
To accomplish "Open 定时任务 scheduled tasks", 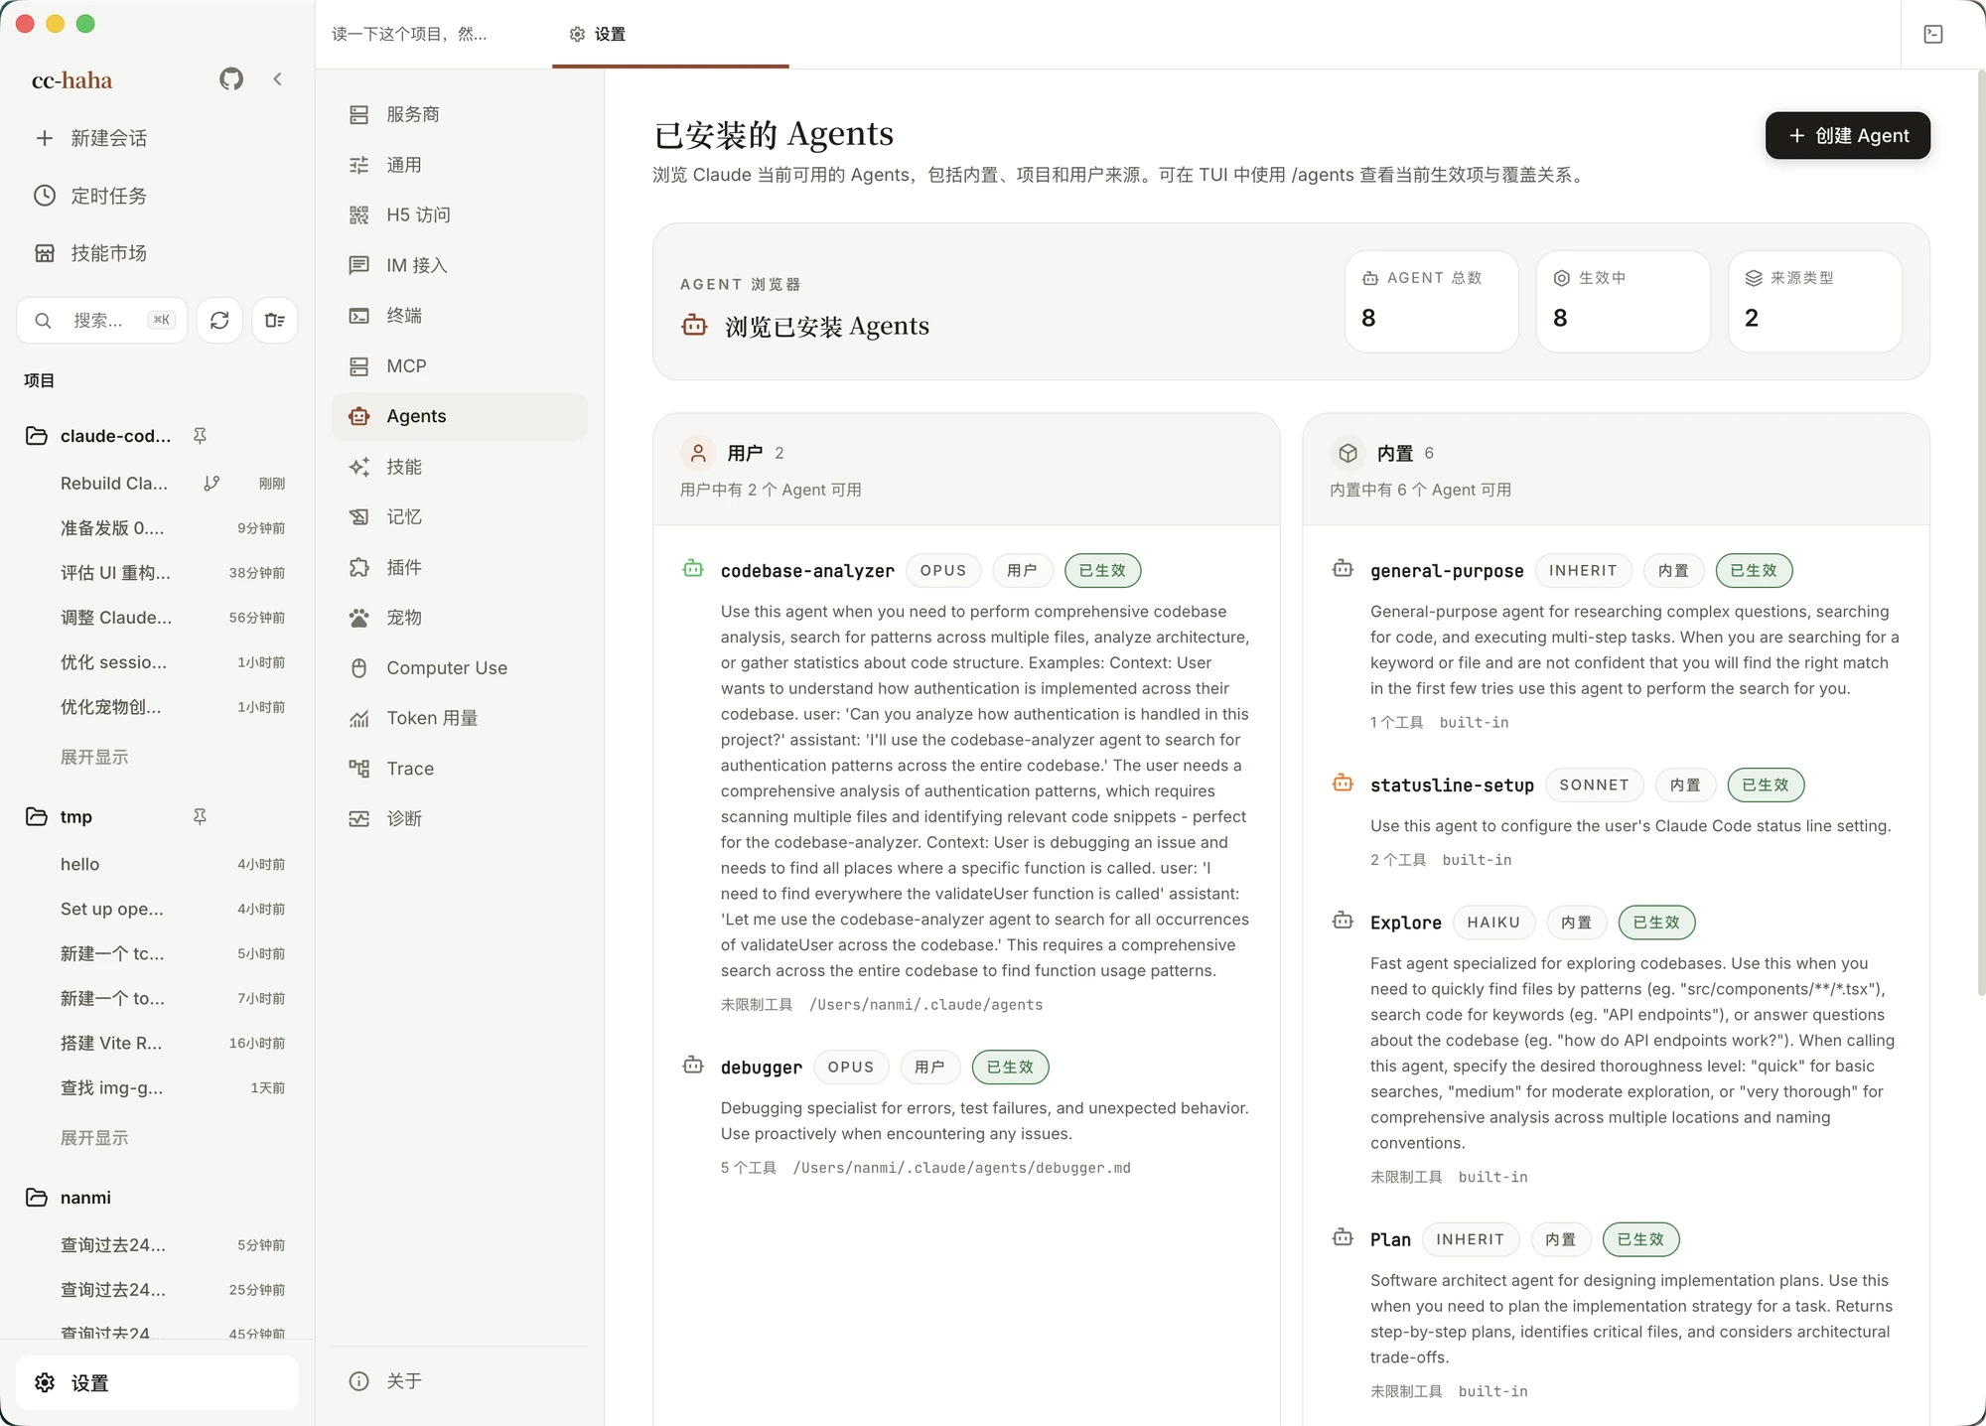I will click(157, 196).
